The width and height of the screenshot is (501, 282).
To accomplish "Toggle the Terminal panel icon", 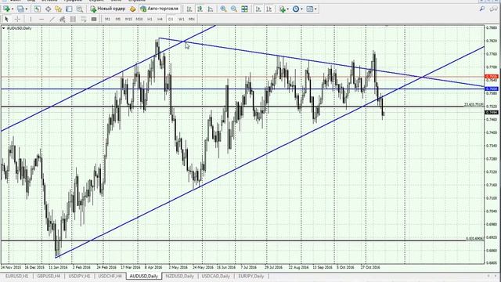I will pyautogui.click(x=69, y=9).
